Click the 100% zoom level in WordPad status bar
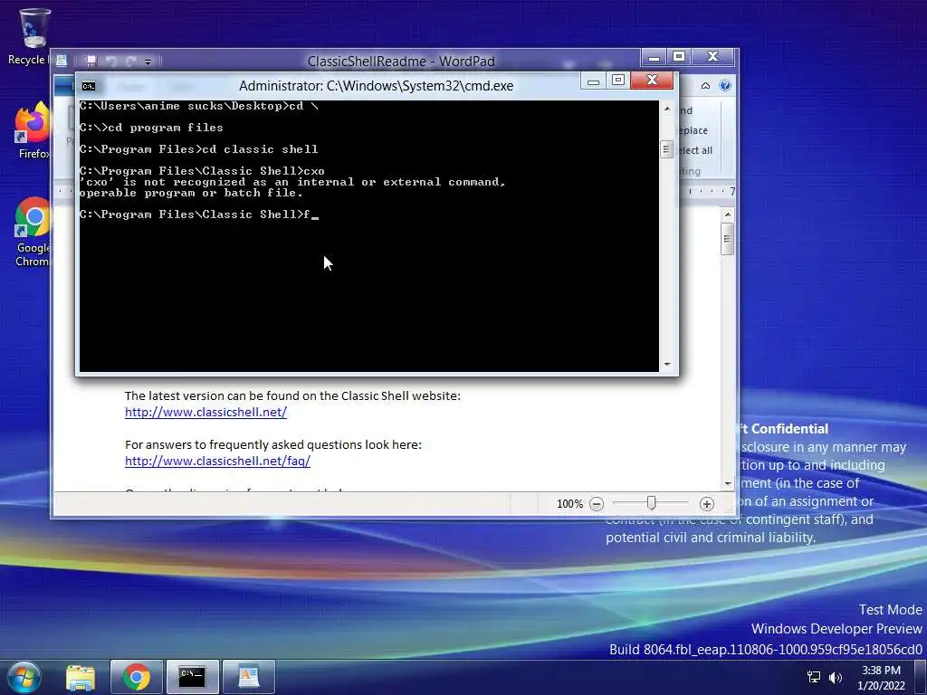927x695 pixels. click(569, 504)
